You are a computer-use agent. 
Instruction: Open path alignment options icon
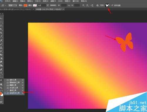(88, 6)
